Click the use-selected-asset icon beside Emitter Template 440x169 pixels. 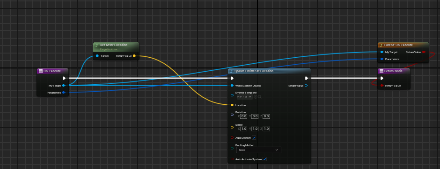point(256,97)
